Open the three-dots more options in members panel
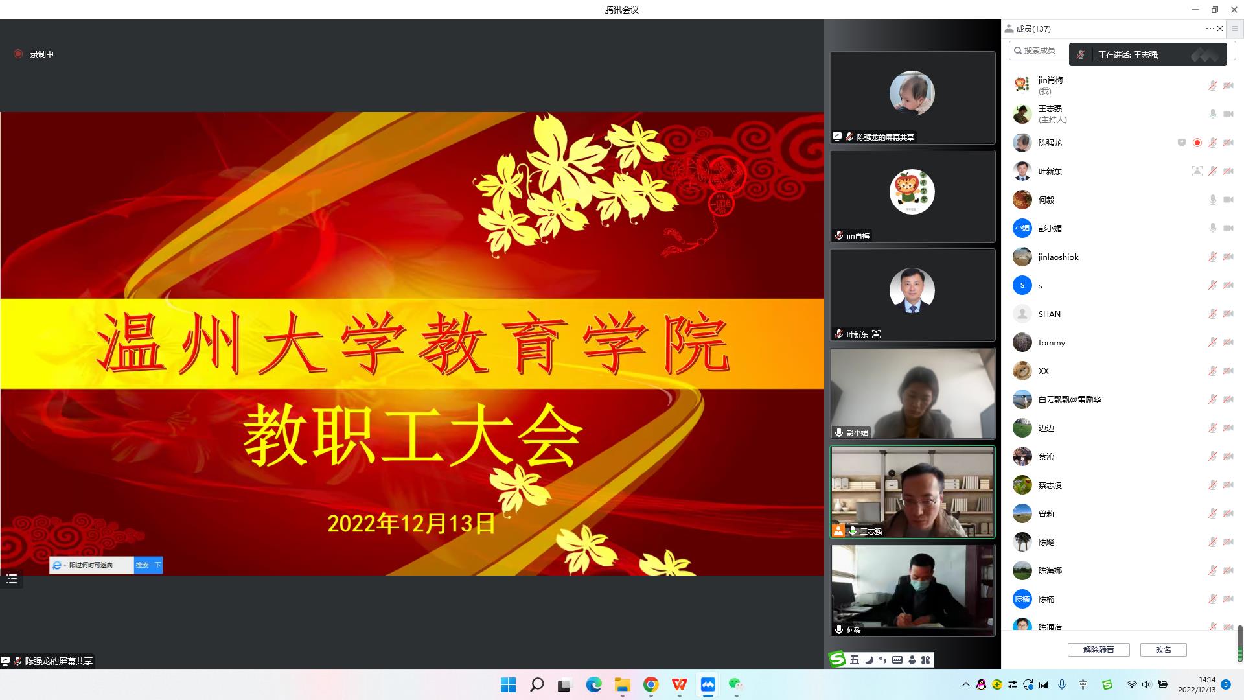Screen dimensions: 1244x700 [1210, 29]
